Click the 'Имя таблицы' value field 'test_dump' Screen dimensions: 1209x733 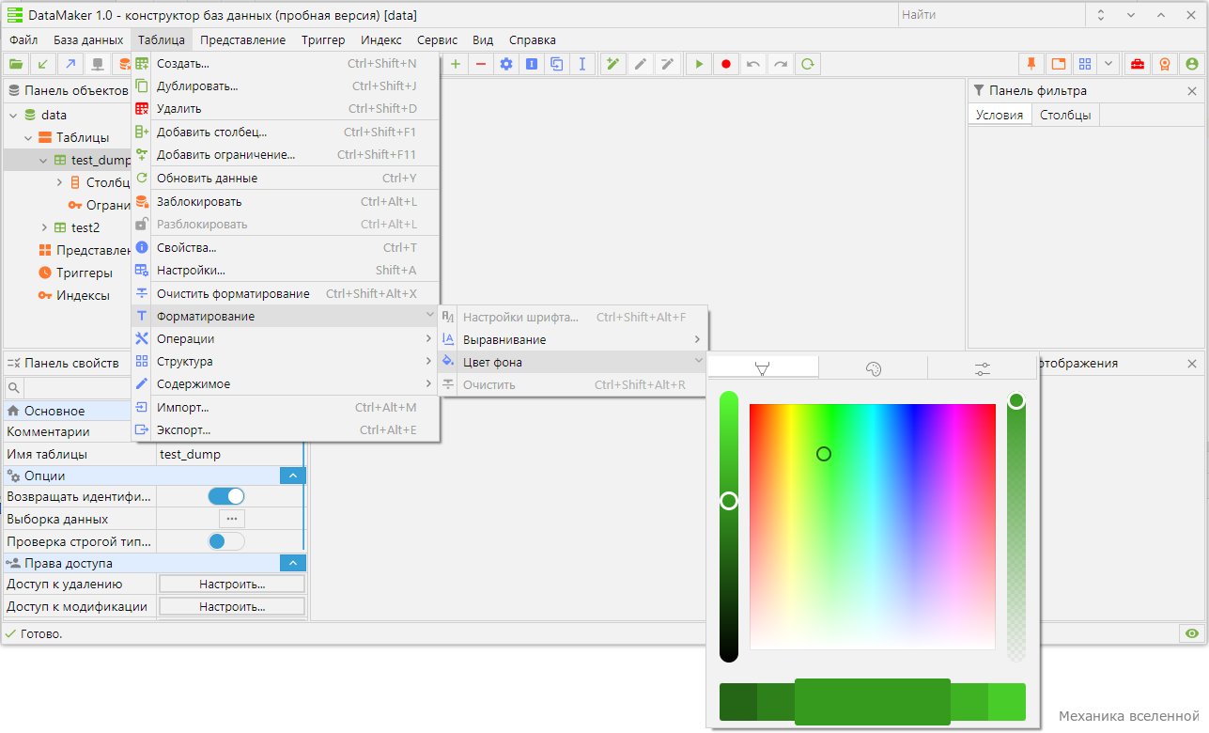(x=230, y=454)
